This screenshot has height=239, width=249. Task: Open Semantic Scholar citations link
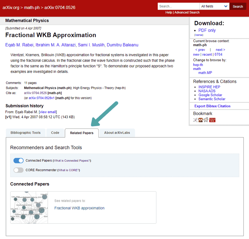tap(212, 99)
